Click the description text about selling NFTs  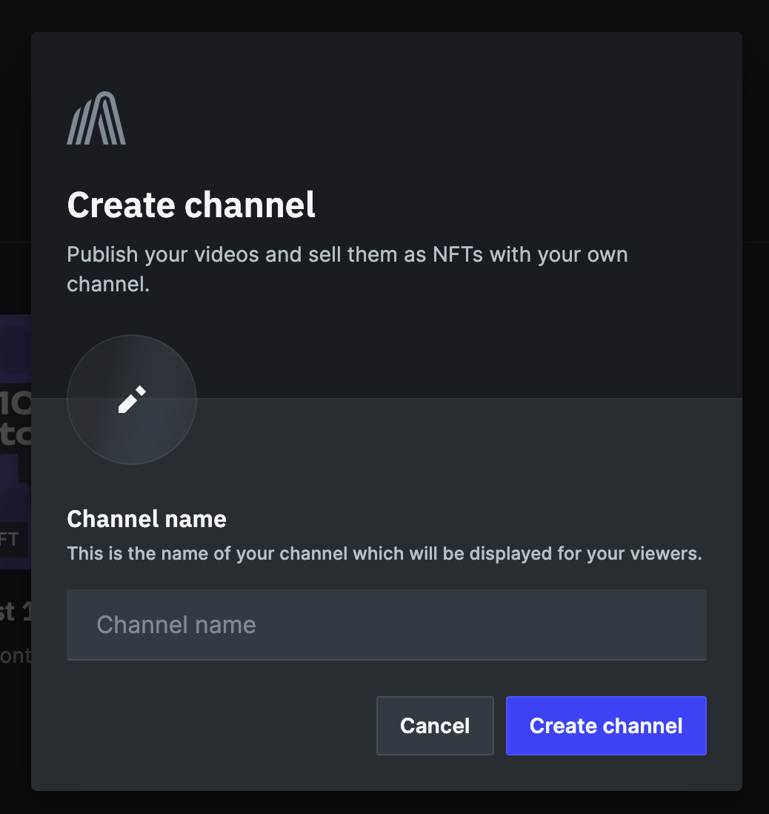[x=347, y=269]
